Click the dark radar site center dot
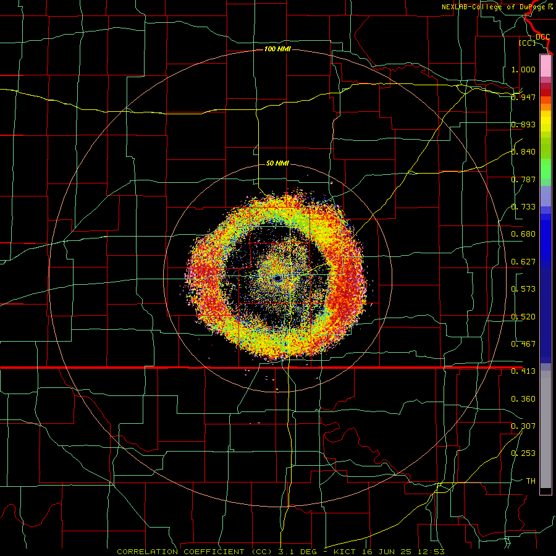 (x=277, y=279)
